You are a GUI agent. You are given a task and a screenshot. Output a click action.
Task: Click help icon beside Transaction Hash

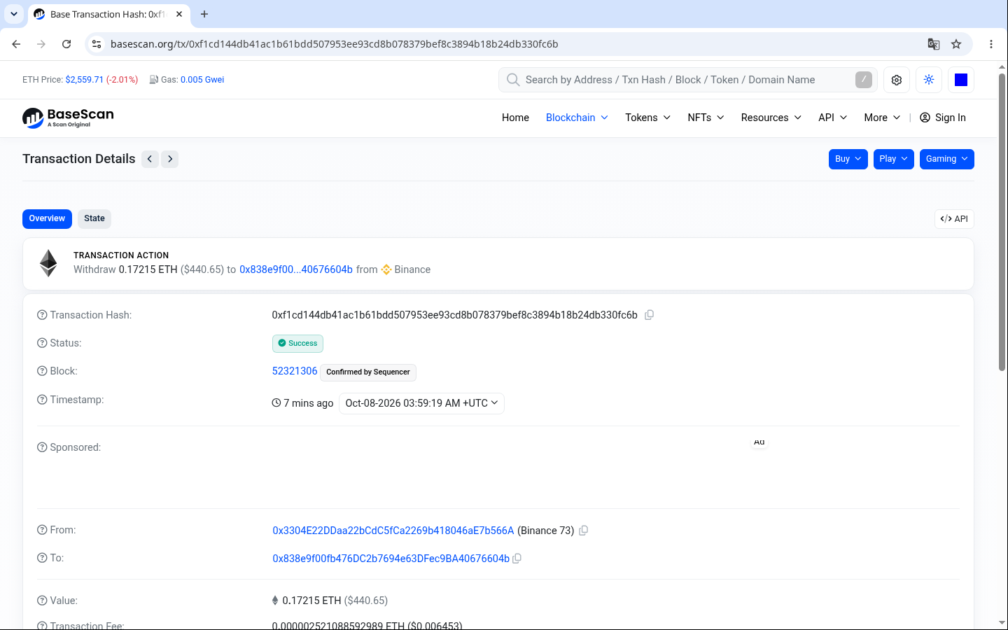[42, 315]
